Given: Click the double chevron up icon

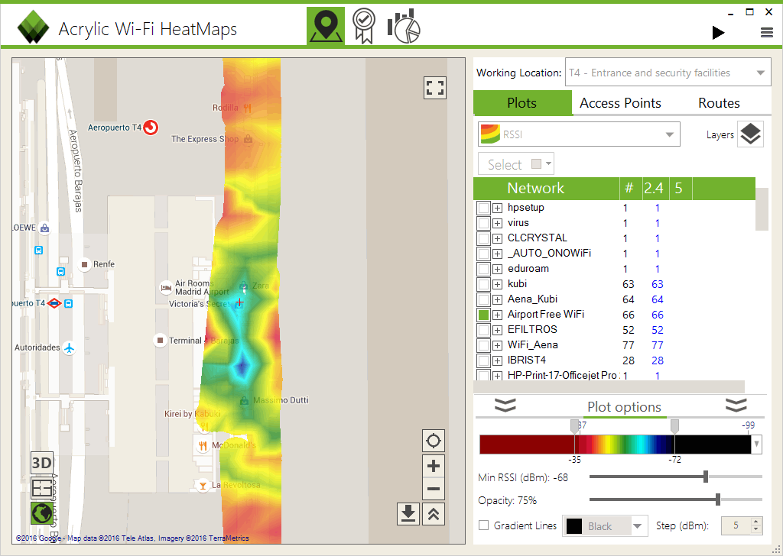Looking at the screenshot, I should coord(434,514).
